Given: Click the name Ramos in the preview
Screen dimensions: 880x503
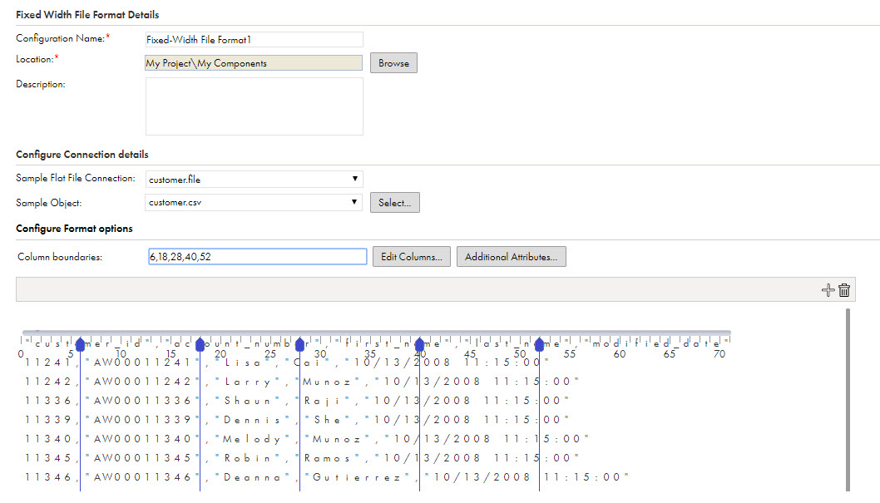Looking at the screenshot, I should pyautogui.click(x=327, y=458).
